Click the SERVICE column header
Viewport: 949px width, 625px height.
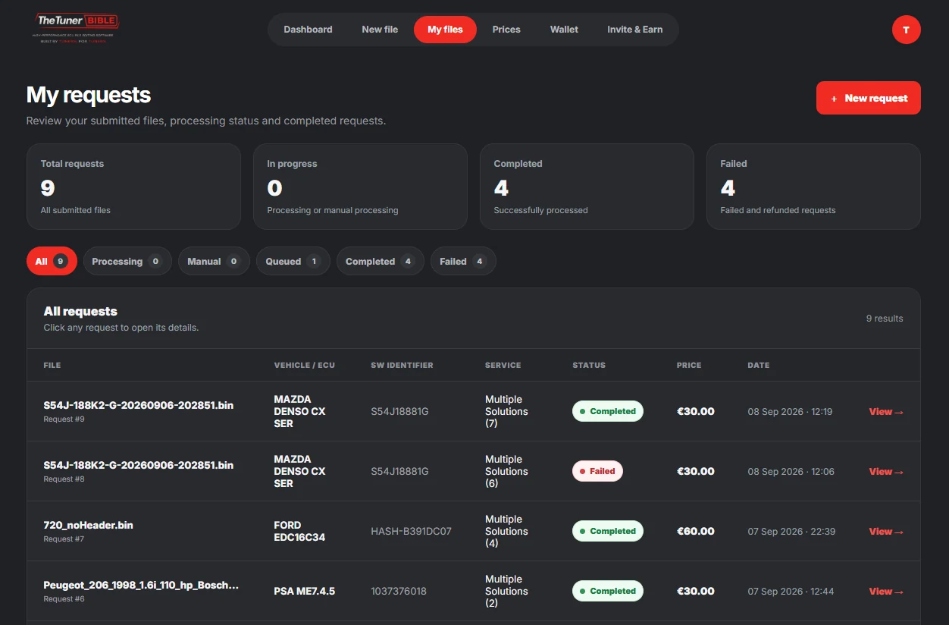click(503, 365)
